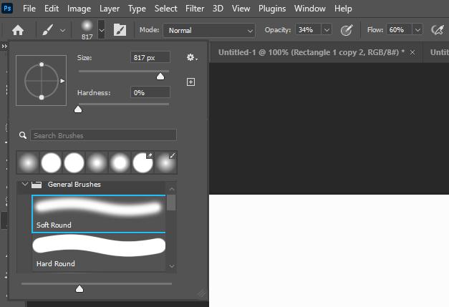This screenshot has height=307, width=449.
Task: Expand the tools panel double-arrow
Action: coord(4,46)
